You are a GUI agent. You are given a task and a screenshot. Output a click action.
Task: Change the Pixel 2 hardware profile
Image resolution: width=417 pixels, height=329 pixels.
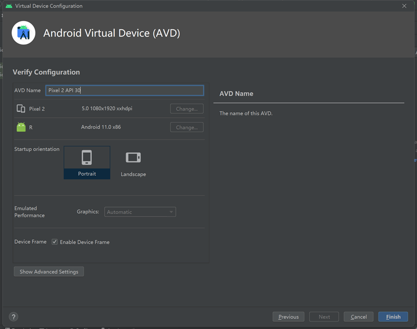[x=187, y=108]
